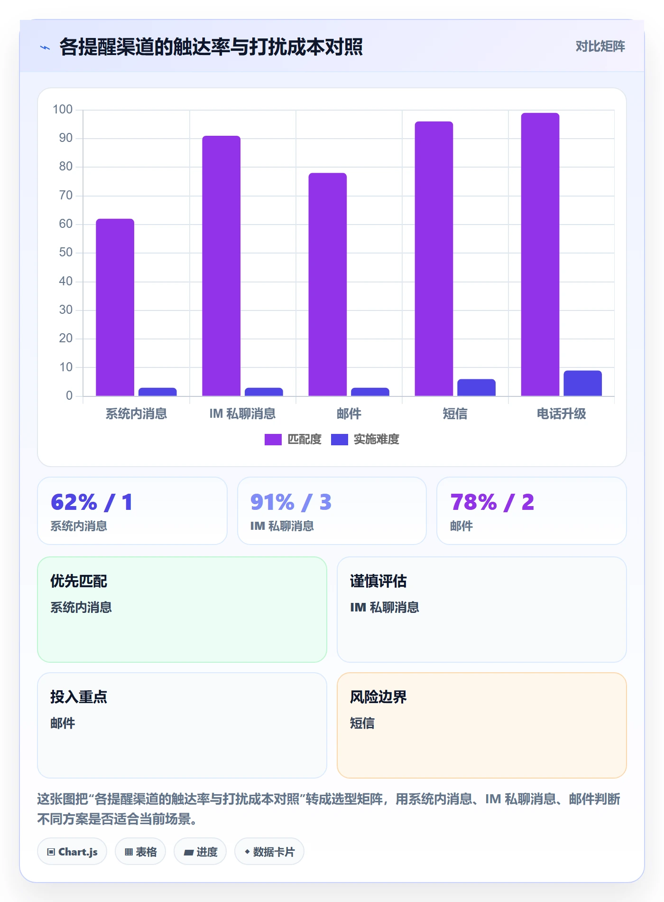This screenshot has height=902, width=664.
Task: Click the blue 实施难度 bar for 短信
Action: click(476, 387)
